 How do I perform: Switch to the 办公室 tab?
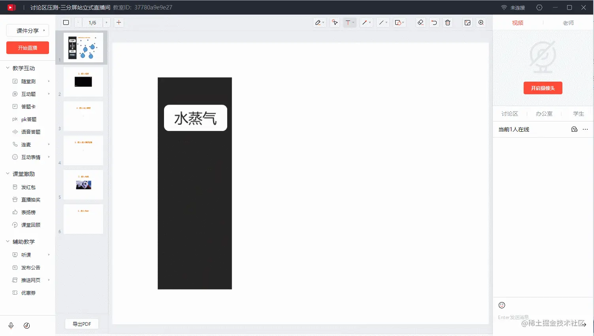[544, 114]
